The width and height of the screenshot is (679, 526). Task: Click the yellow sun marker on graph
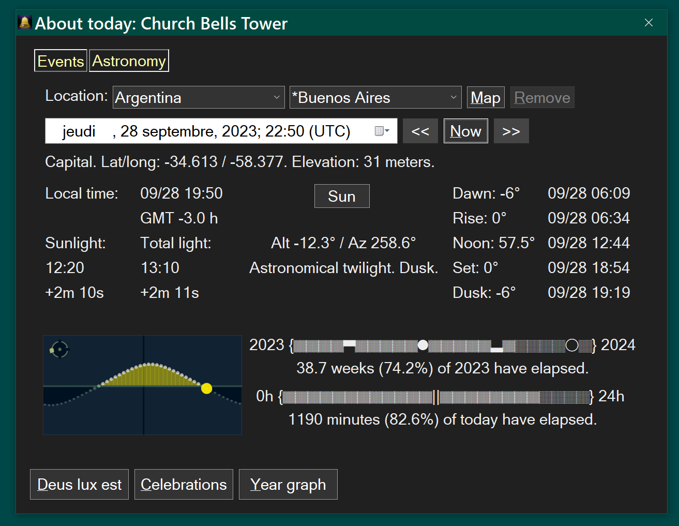(x=206, y=388)
